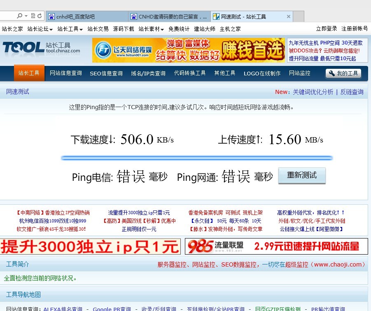Open 香港免备案机房 可测试 ad
The image size is (371, 311).
(226, 213)
